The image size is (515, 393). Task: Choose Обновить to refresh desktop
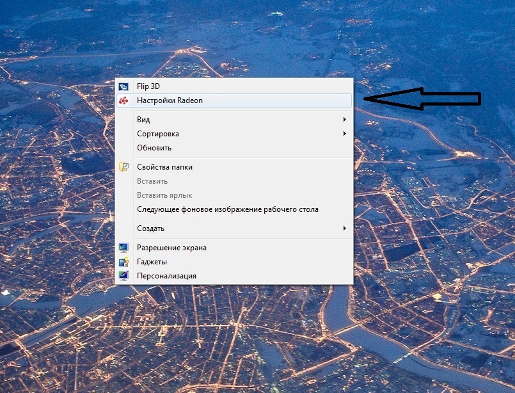click(x=234, y=148)
